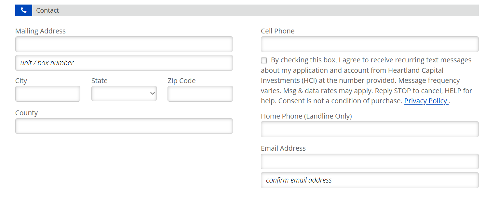Click the Email Address field
499x203 pixels.
coord(370,161)
